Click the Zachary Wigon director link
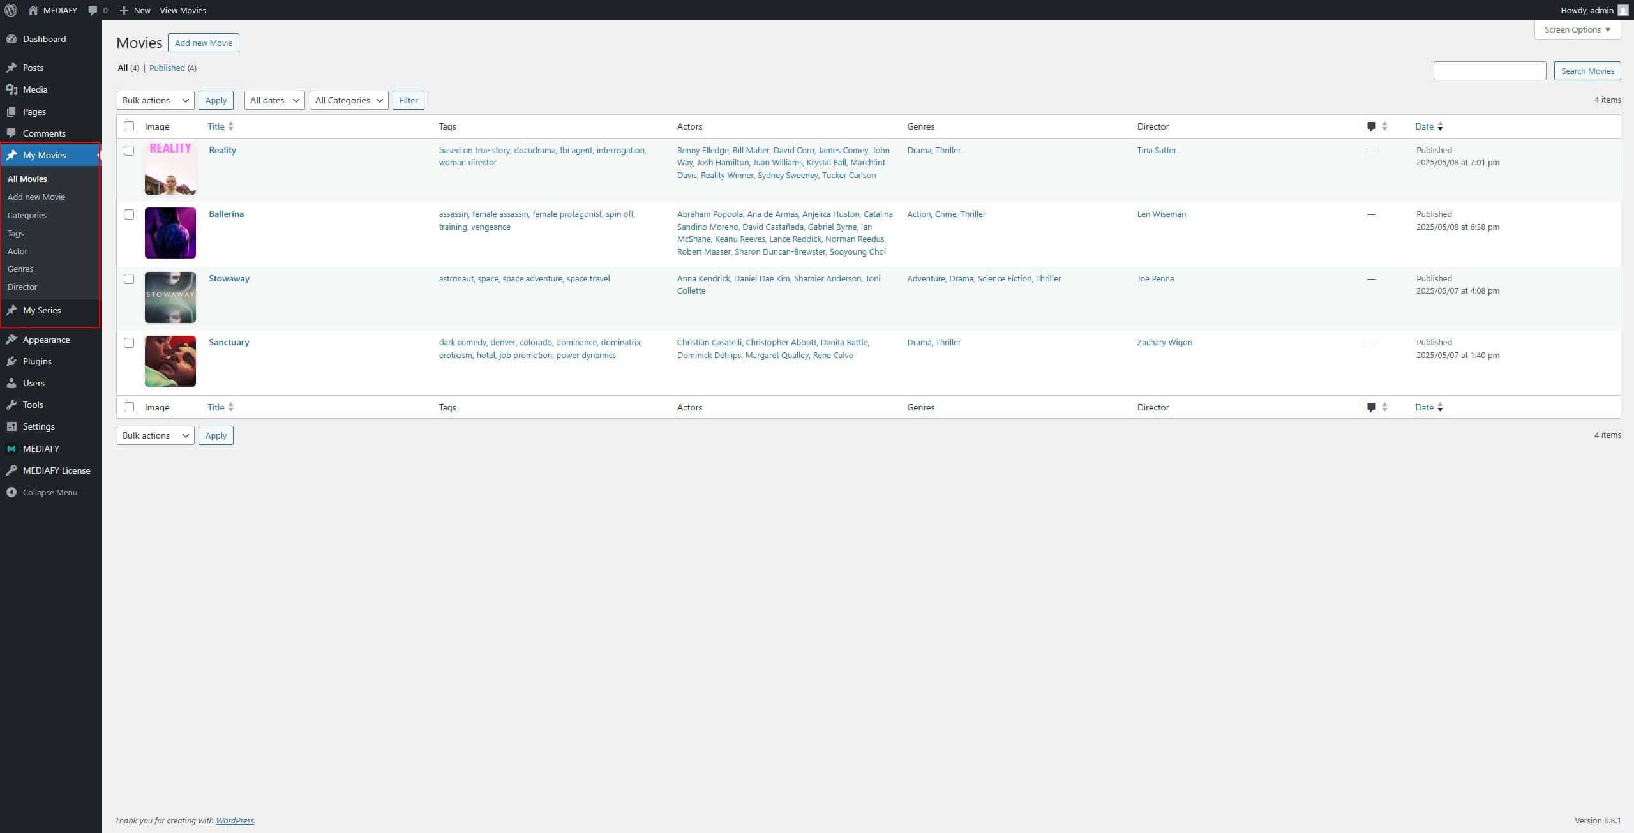Viewport: 1634px width, 833px height. pos(1165,342)
